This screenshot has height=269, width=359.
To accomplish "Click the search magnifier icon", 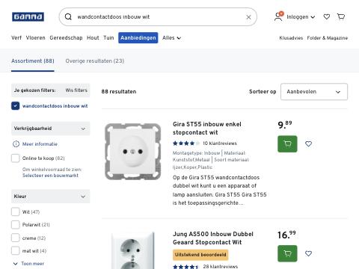I will pos(68,16).
